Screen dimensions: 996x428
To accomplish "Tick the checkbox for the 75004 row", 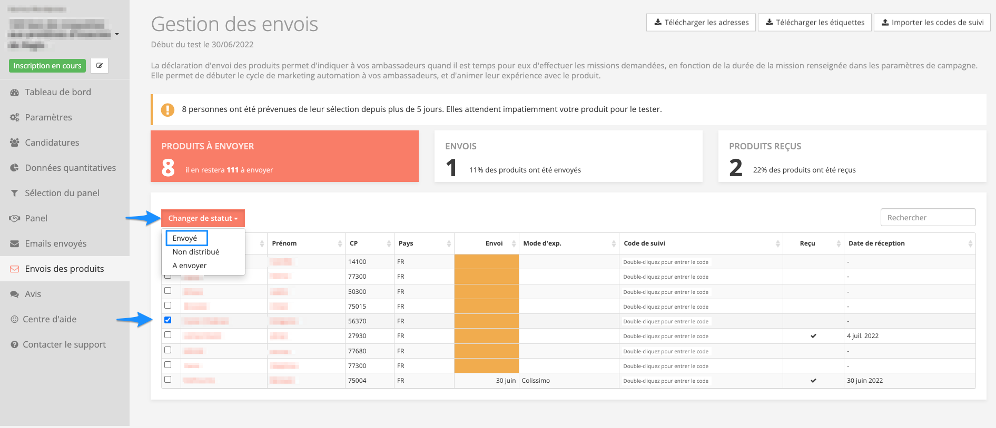I will click(167, 379).
